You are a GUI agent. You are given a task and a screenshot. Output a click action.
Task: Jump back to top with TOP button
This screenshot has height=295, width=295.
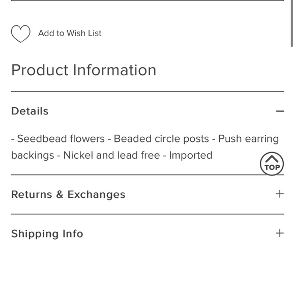click(x=272, y=164)
